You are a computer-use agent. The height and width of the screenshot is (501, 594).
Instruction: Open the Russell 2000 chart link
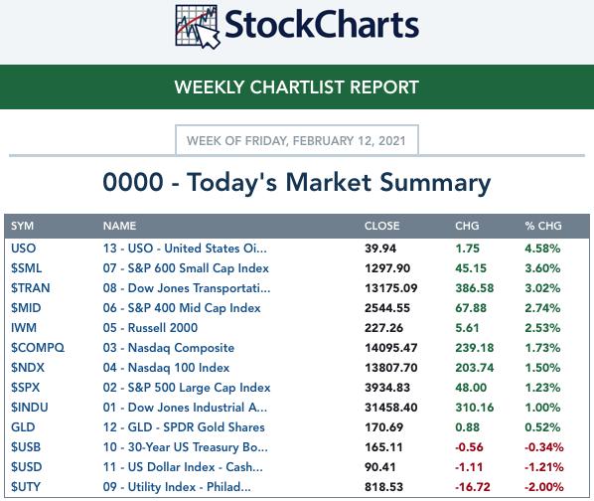pyautogui.click(x=150, y=328)
